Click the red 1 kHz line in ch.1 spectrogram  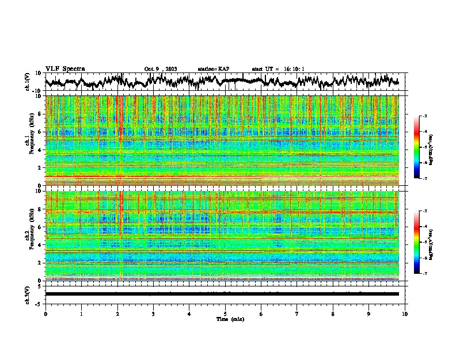222,177
